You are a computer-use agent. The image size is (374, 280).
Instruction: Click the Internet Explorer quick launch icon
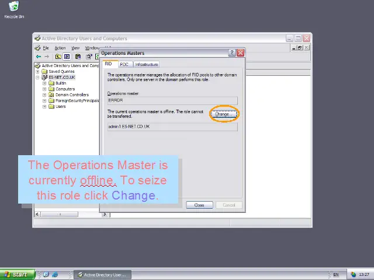click(55, 275)
